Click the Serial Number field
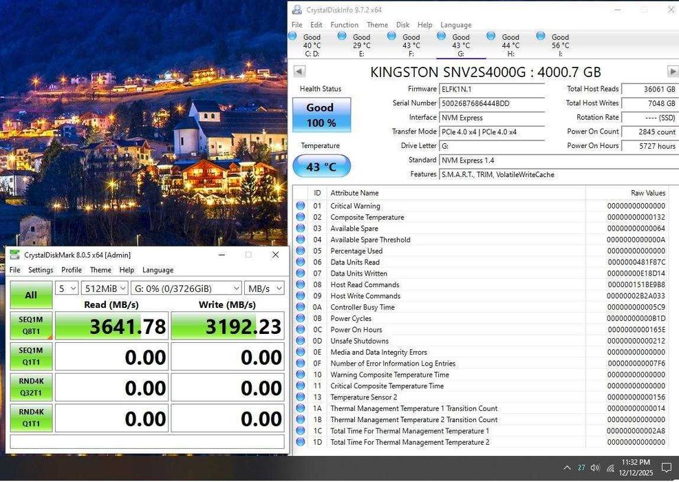Image resolution: width=679 pixels, height=482 pixels. (492, 103)
